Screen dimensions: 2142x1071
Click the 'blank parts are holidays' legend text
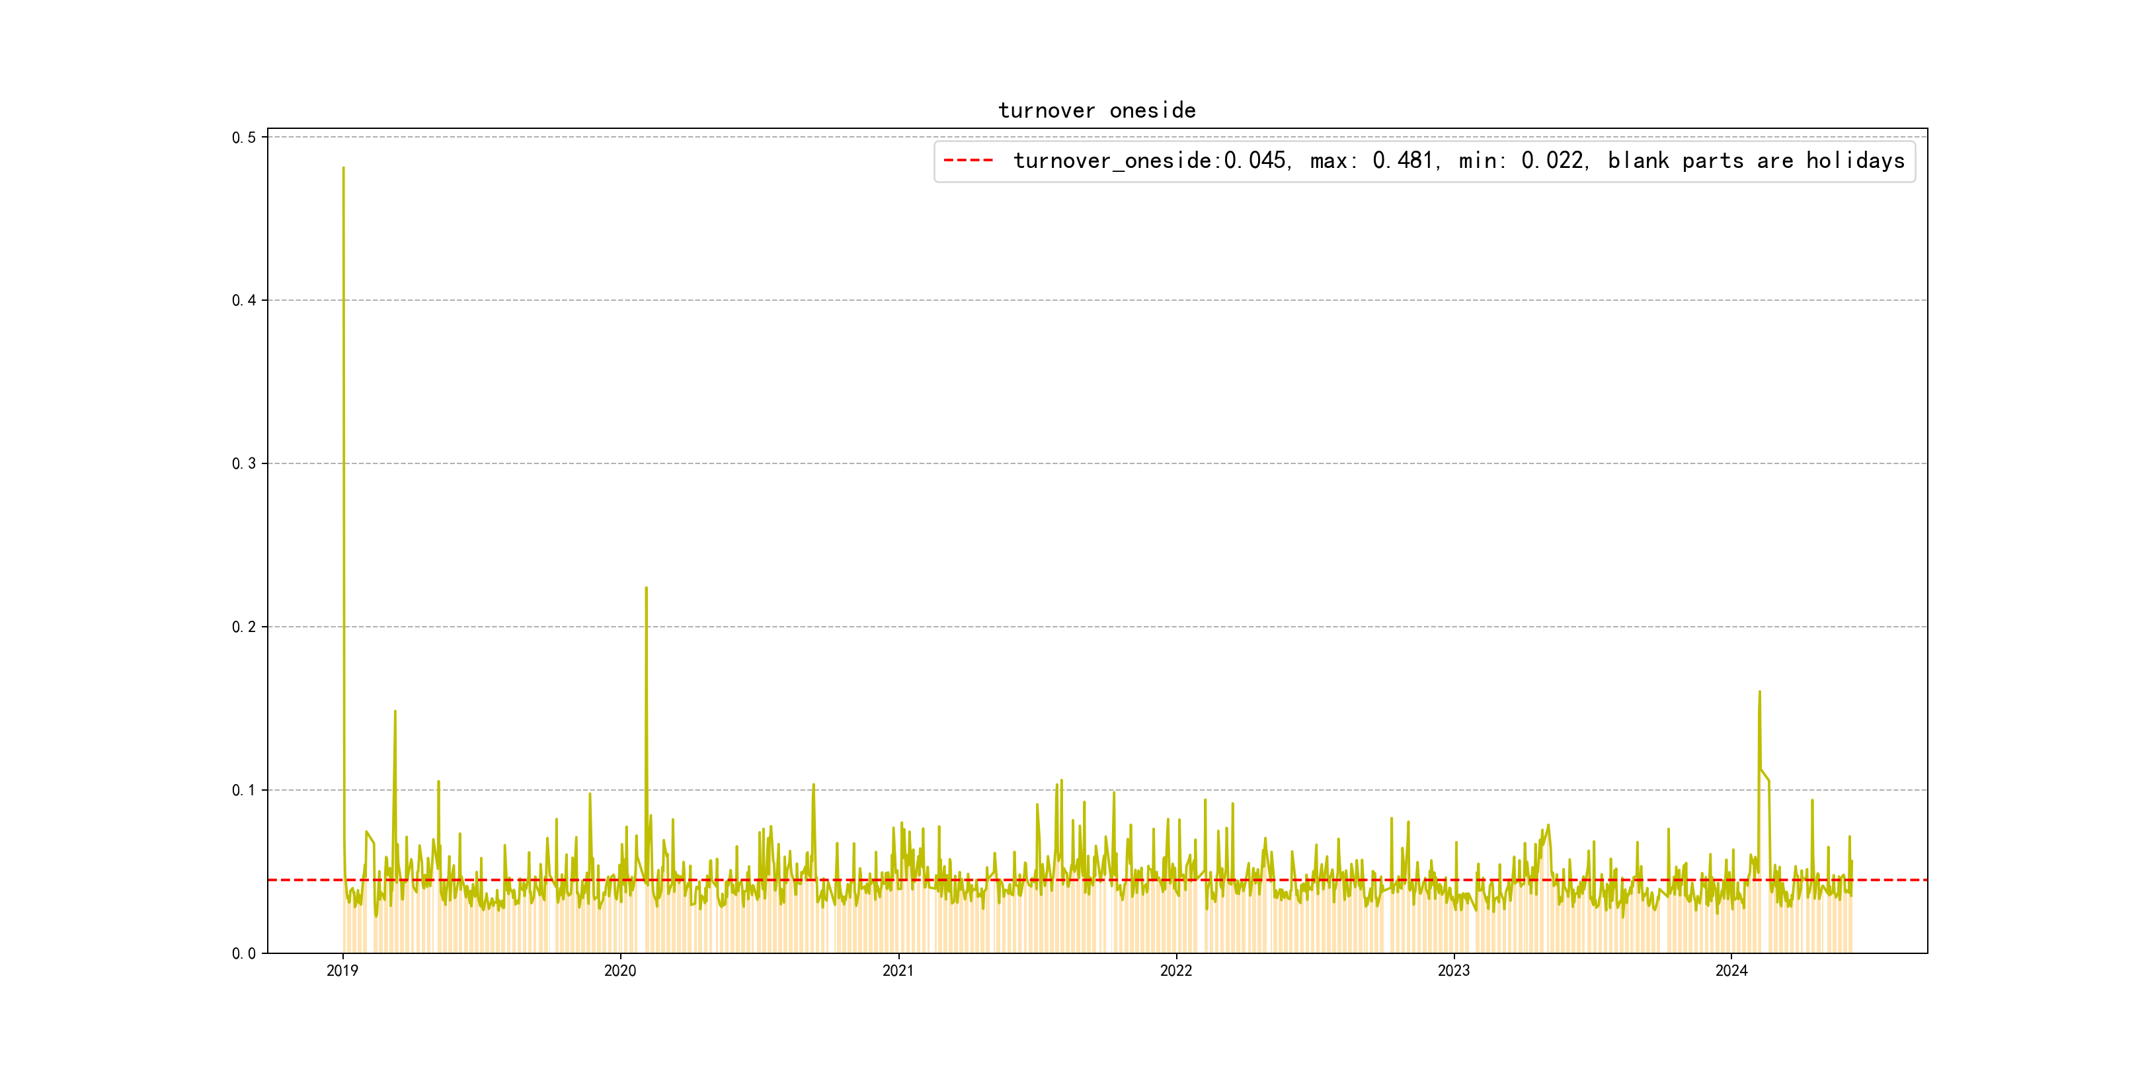coord(1755,161)
